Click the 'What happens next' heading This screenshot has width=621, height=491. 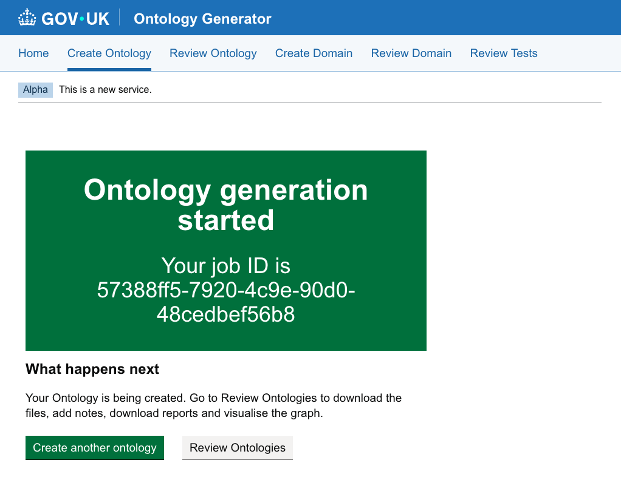(92, 369)
